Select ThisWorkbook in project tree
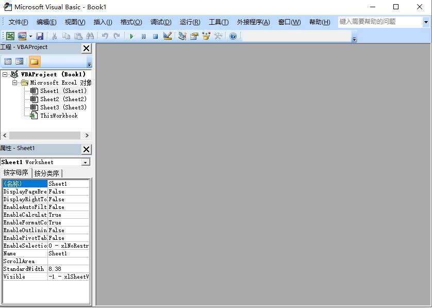Screen dimensions: 432x308 click(59, 116)
